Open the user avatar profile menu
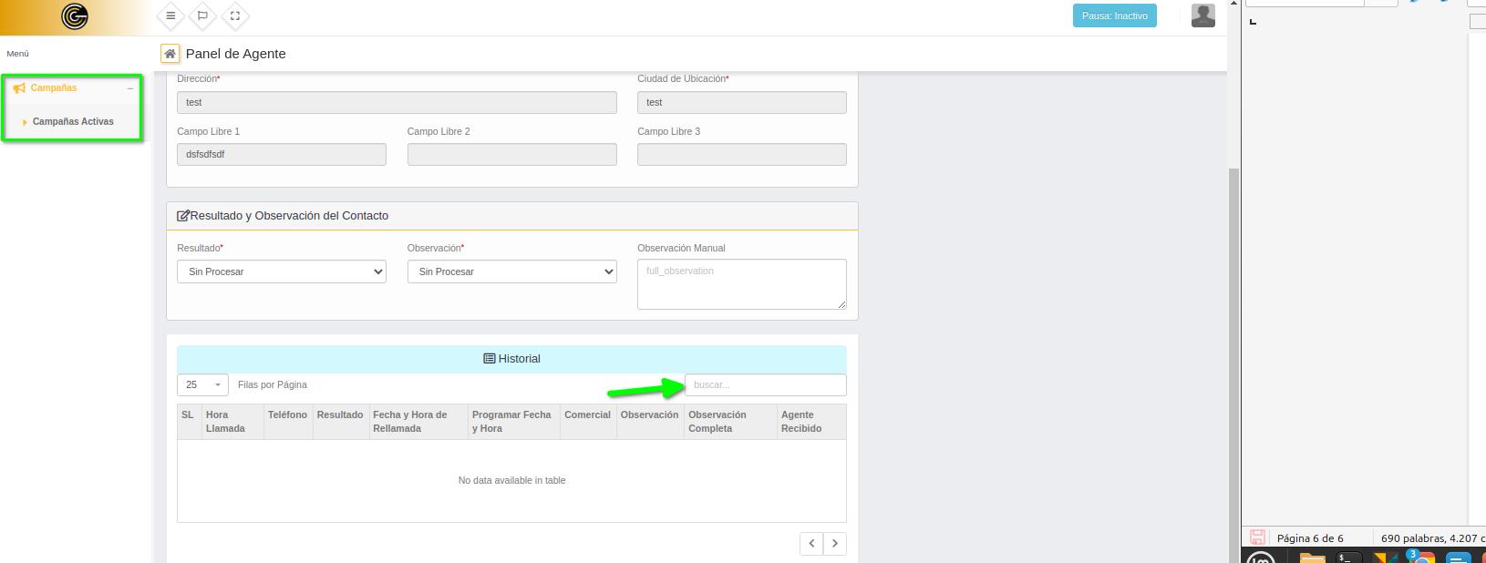Screen dimensions: 1486x563 pos(1202,15)
